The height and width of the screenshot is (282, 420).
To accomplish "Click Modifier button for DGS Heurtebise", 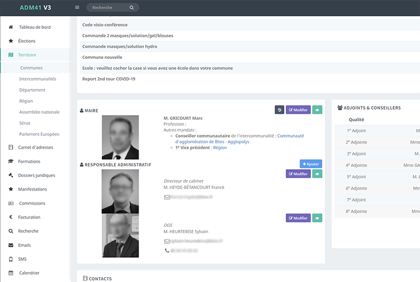I will (x=298, y=218).
